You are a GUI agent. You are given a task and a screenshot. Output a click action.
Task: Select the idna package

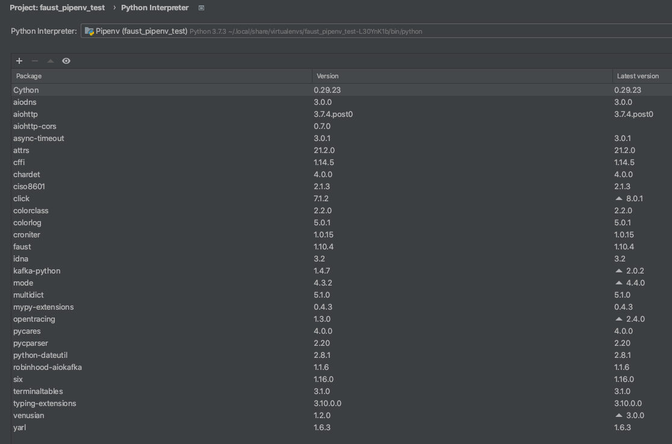coord(20,258)
